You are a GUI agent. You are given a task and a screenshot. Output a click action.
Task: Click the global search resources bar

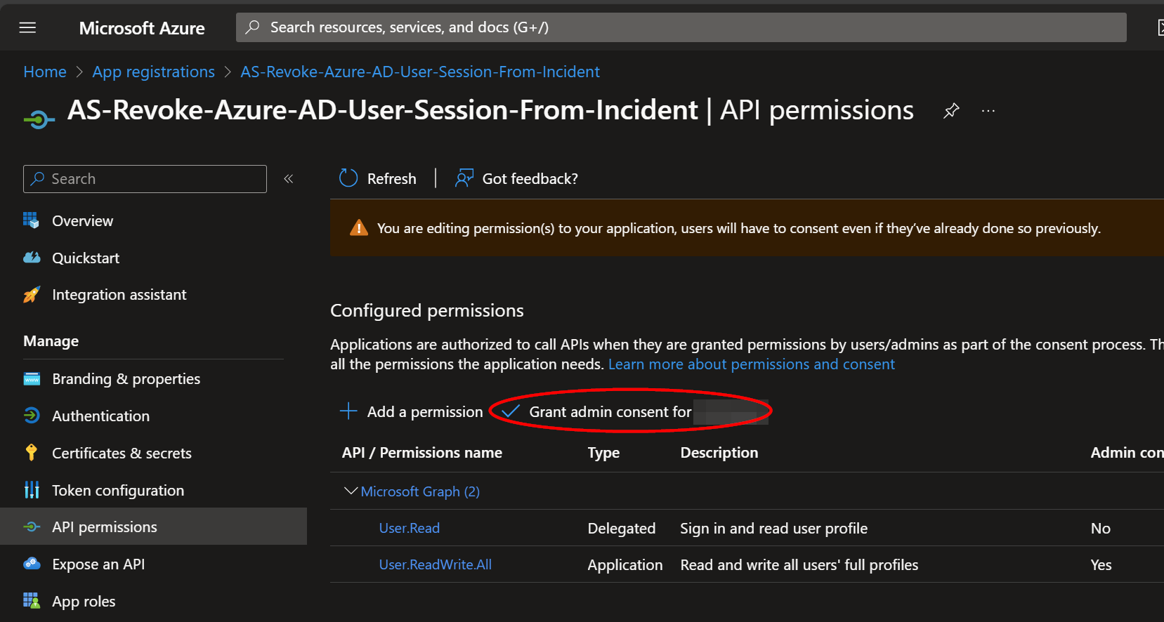pyautogui.click(x=681, y=27)
